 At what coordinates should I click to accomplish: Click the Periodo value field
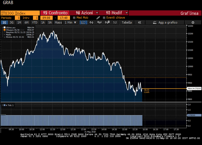[17, 18]
